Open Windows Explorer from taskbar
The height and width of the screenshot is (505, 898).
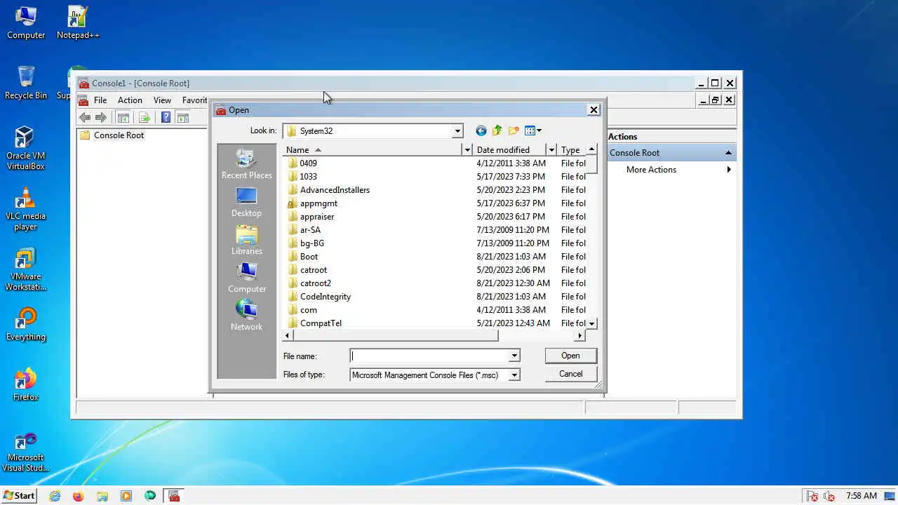102,496
